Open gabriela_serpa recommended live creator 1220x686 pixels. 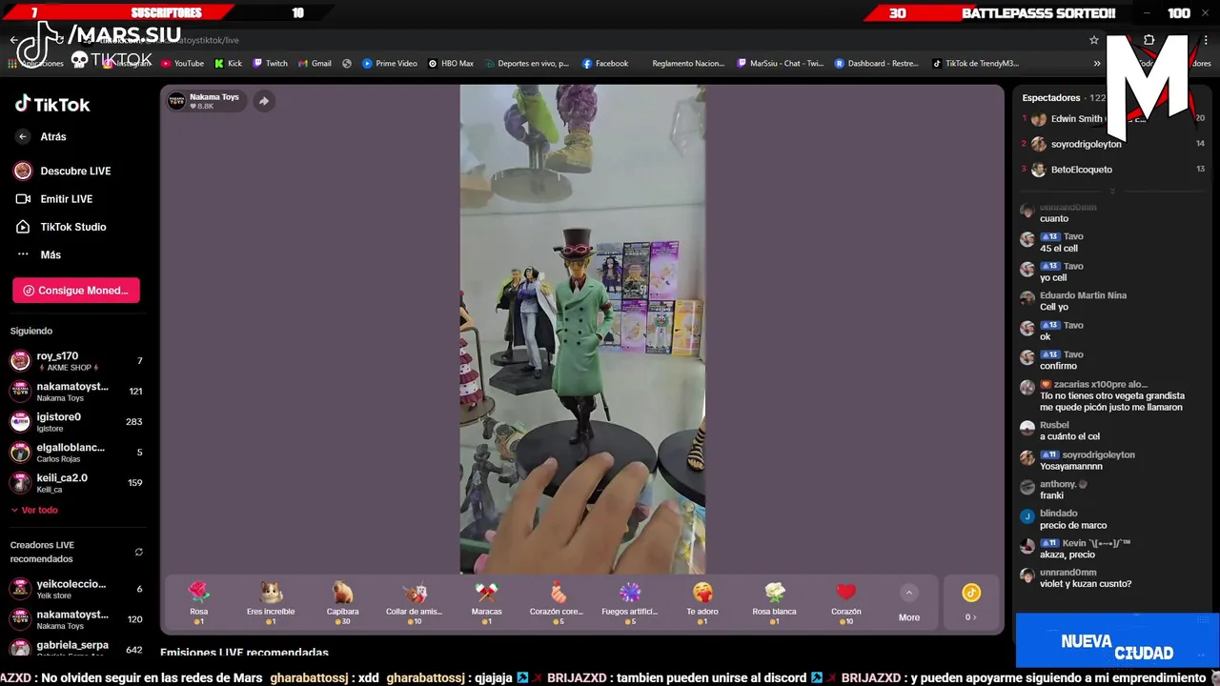[76, 650]
